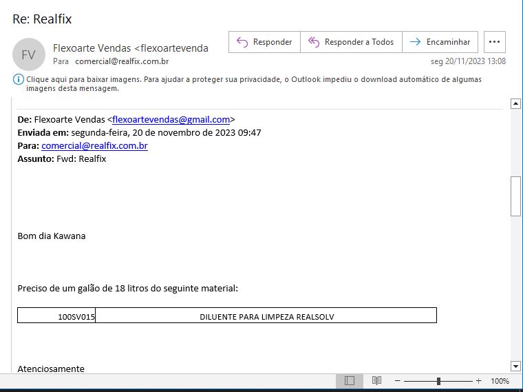Click the scroll down arrow
Viewport: 523px width, 392px height.
pyautogui.click(x=515, y=366)
